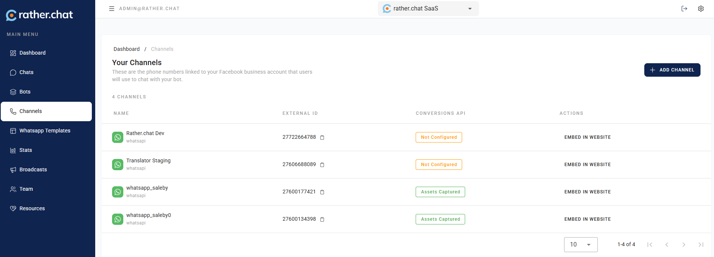Open Broadcasts in sidebar menu

[46, 169]
